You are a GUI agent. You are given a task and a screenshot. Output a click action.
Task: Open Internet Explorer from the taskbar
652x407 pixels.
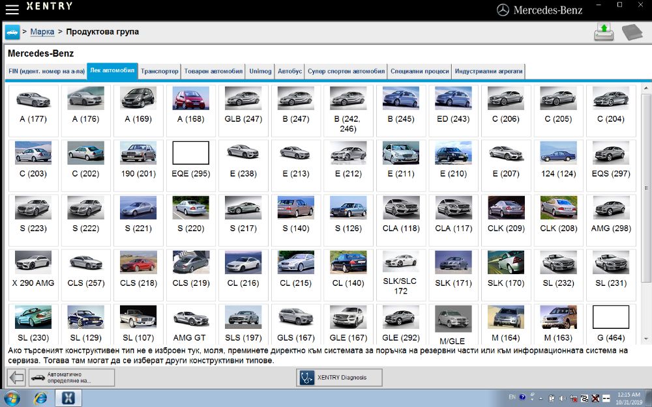pyautogui.click(x=40, y=398)
